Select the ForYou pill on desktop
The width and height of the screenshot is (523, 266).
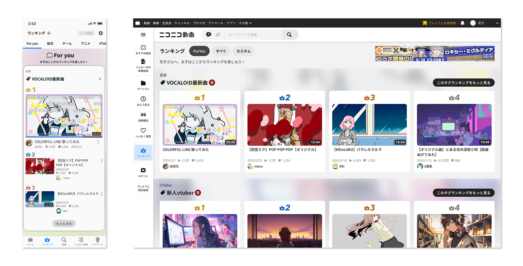click(x=199, y=51)
